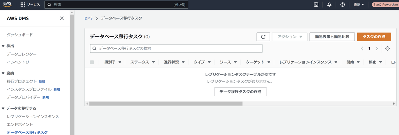This screenshot has height=135, width=399.
Task: Open the AWS home logo
Action: point(7,4)
